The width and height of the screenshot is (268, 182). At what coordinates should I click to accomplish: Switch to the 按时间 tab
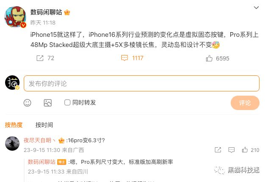(44, 125)
